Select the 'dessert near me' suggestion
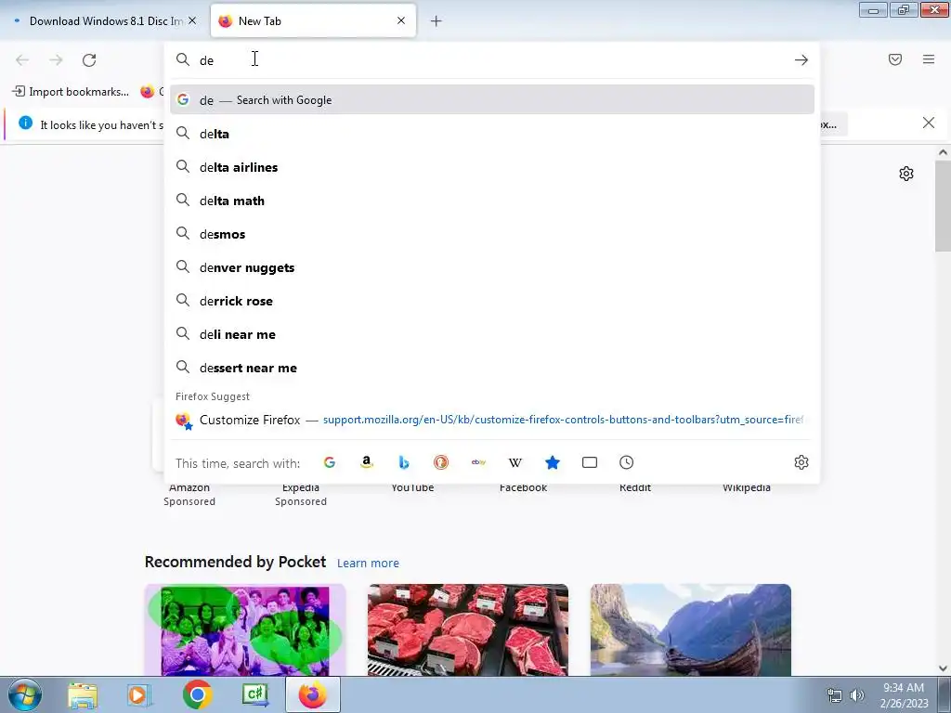The image size is (951, 713). (492, 368)
